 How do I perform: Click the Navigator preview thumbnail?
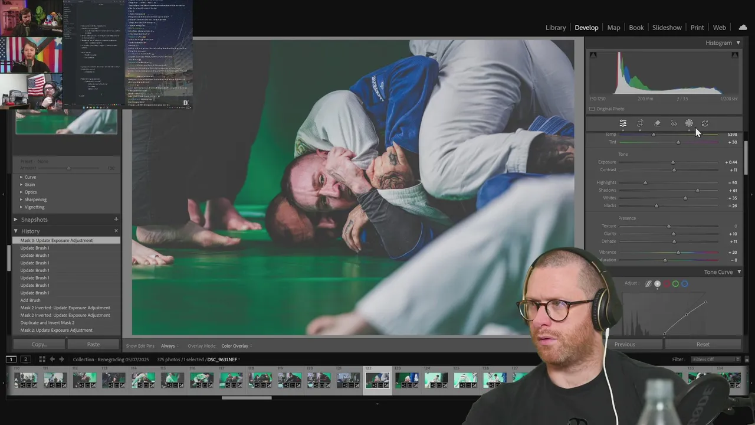66,122
